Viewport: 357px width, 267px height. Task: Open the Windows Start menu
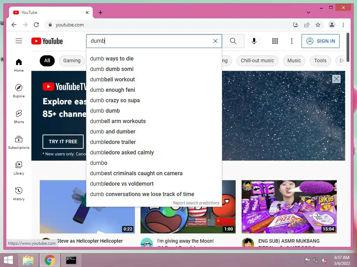point(8,260)
